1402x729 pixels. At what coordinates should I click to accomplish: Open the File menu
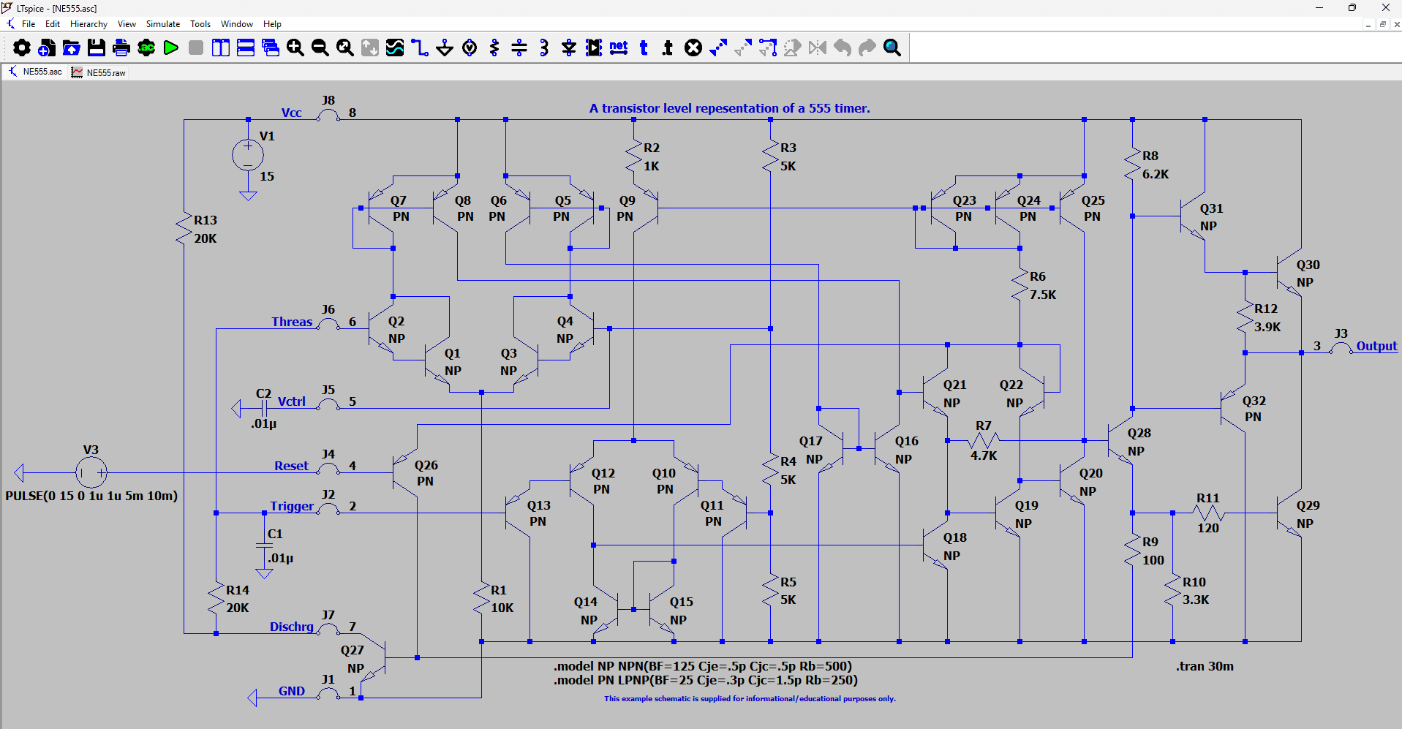coord(29,24)
